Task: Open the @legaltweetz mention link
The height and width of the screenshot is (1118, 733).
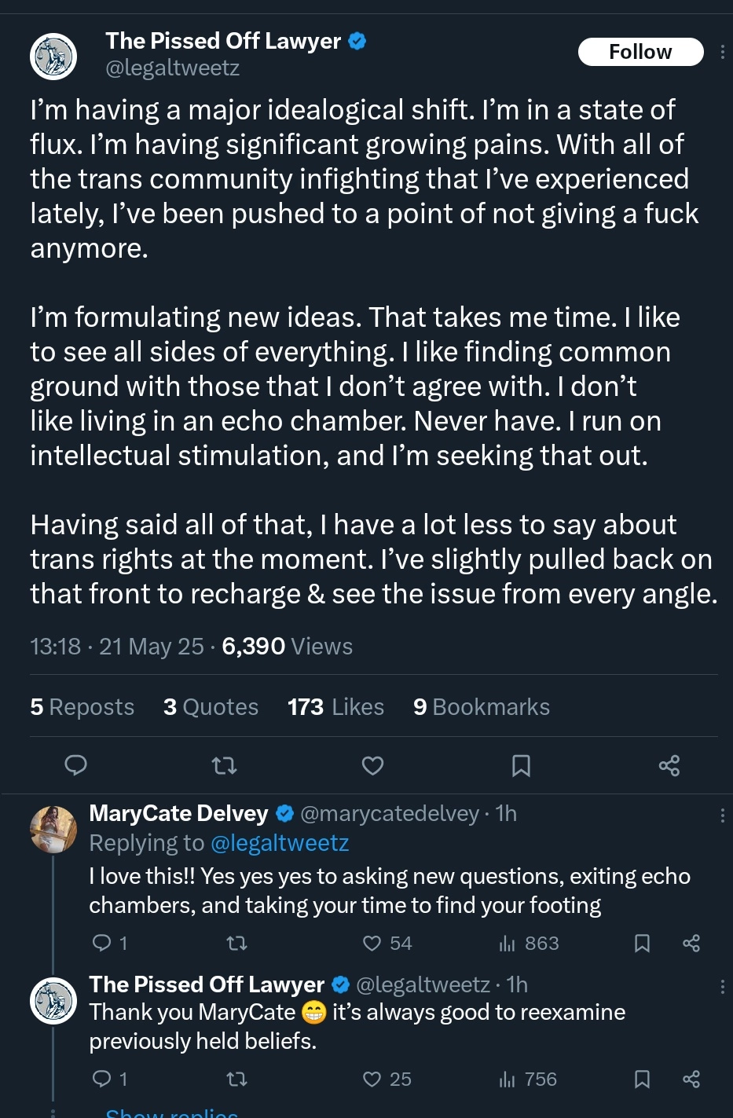Action: click(x=280, y=843)
